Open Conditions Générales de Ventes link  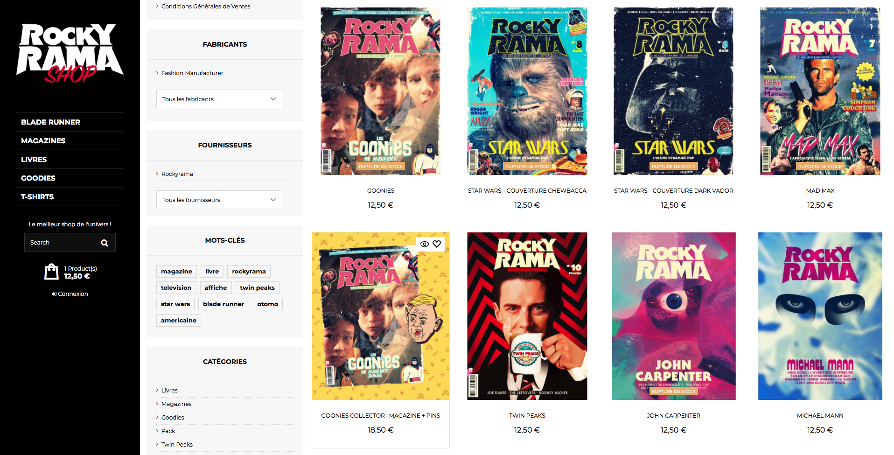click(206, 6)
